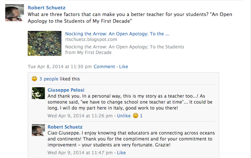Click the Tue Apr 8, 2014 post timestamp
251x158 pixels.
click(x=60, y=67)
